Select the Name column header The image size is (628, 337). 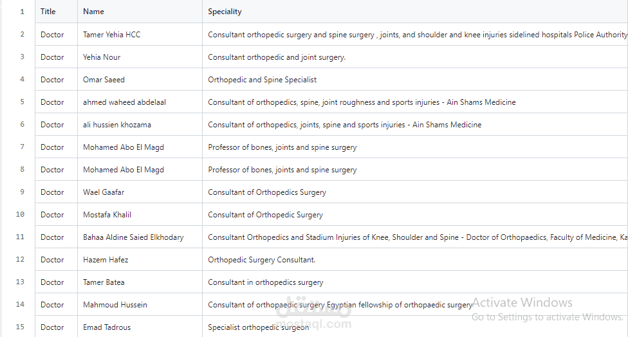(x=140, y=12)
